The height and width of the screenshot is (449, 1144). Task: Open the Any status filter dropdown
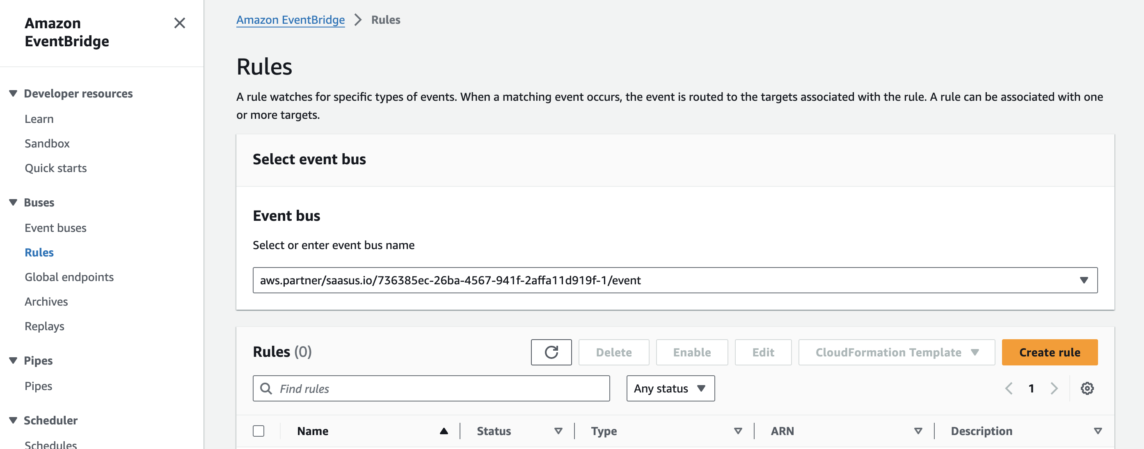click(x=670, y=389)
